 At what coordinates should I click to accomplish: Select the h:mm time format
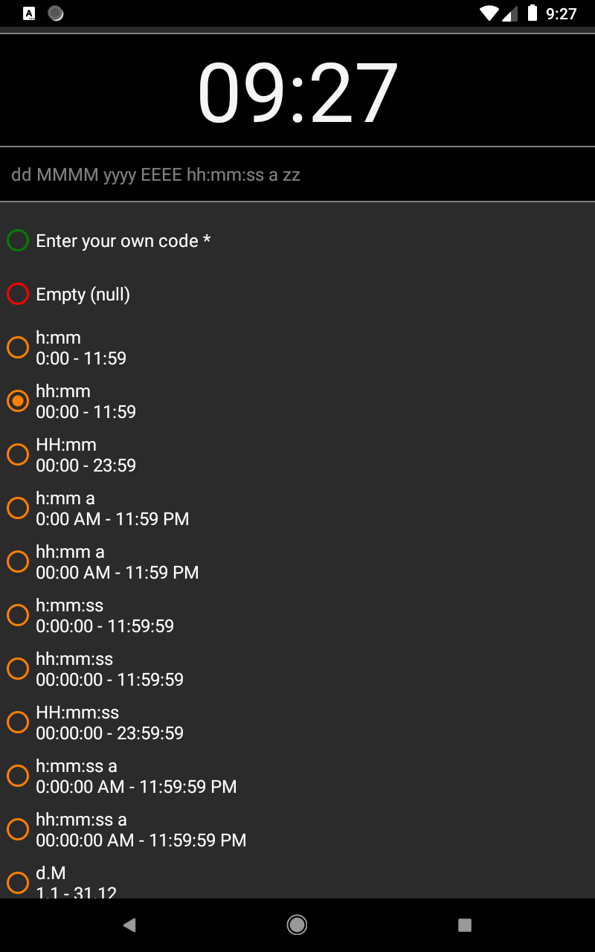point(18,347)
